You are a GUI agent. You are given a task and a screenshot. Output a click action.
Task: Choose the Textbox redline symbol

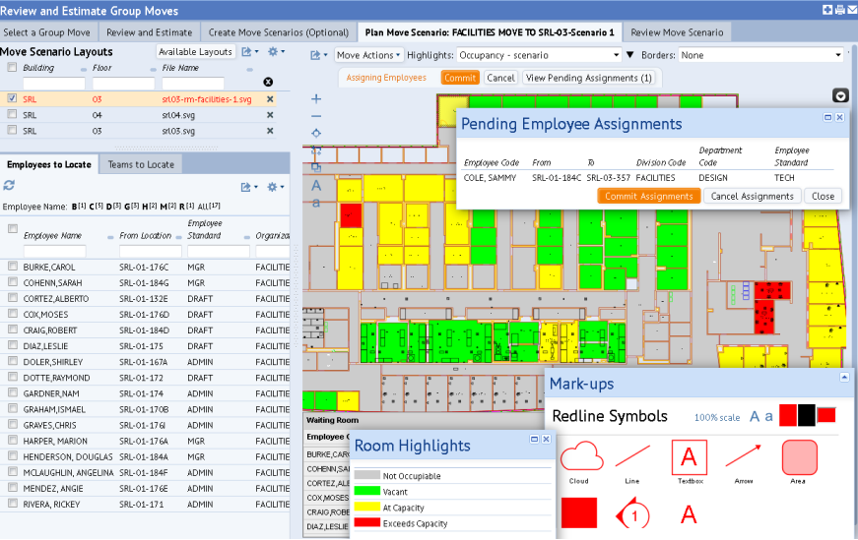[689, 456]
